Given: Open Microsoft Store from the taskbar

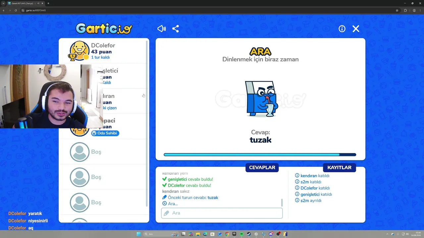Looking at the screenshot, I should tap(212, 234).
